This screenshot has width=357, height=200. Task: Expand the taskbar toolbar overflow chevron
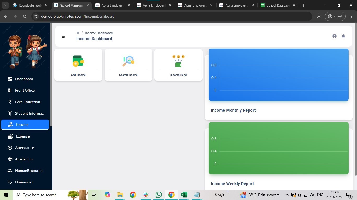click(x=227, y=191)
